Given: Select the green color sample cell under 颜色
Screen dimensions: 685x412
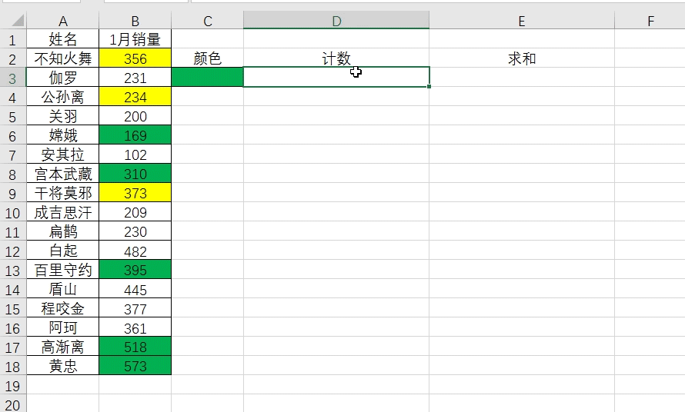Looking at the screenshot, I should coord(207,77).
